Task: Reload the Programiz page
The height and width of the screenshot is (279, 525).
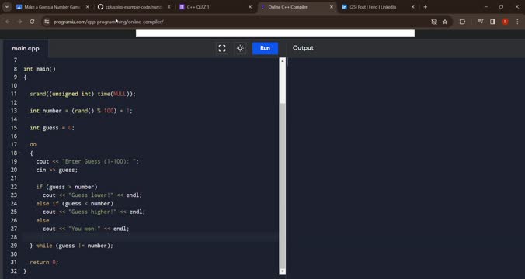Action: 32,22
